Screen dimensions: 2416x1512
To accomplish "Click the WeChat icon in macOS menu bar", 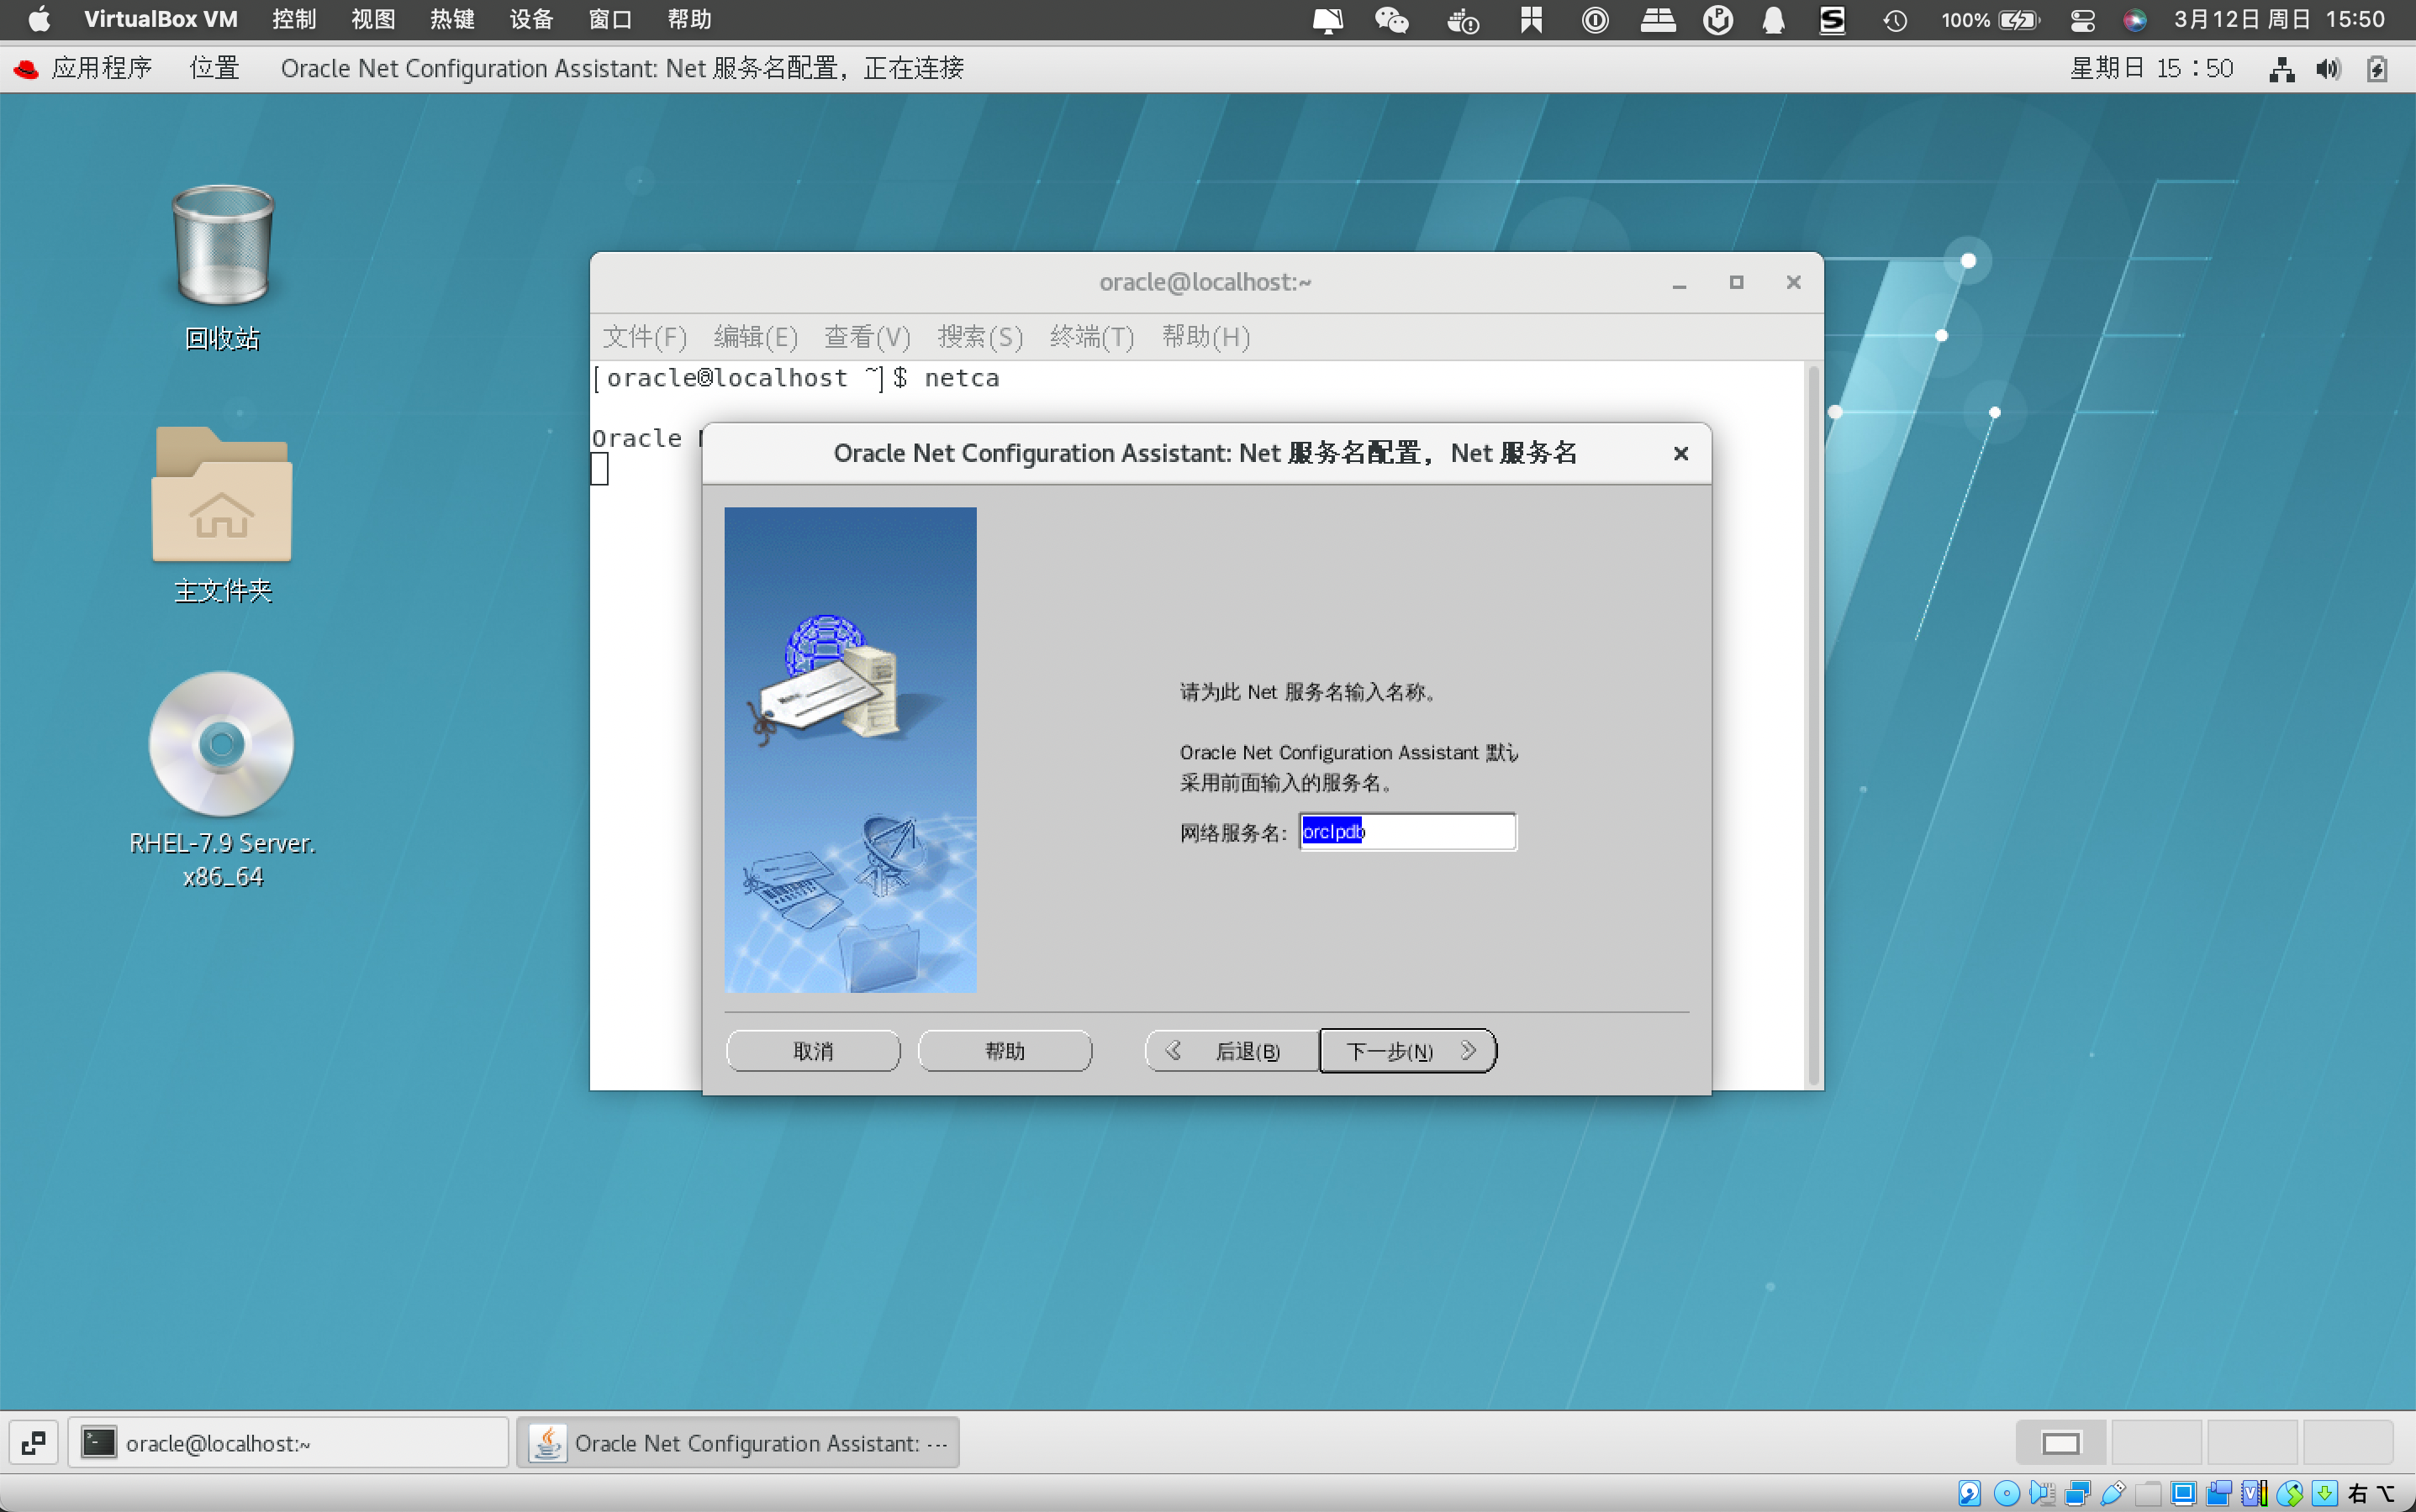I will 1391,19.
